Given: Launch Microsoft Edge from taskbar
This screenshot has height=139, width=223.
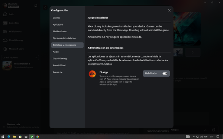Looking at the screenshot, I should pyautogui.click(x=9, y=137).
